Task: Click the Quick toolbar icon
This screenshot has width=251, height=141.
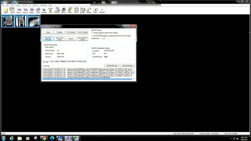Action: 70,11
